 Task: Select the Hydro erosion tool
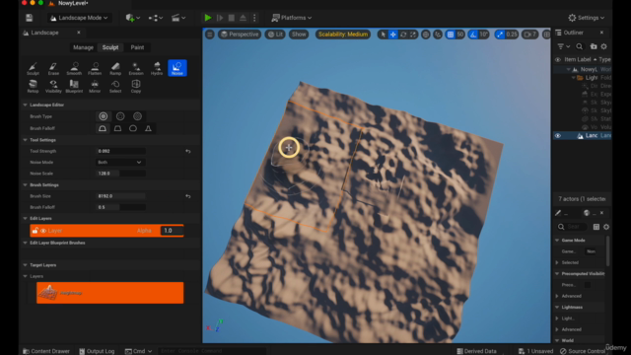[x=157, y=68]
